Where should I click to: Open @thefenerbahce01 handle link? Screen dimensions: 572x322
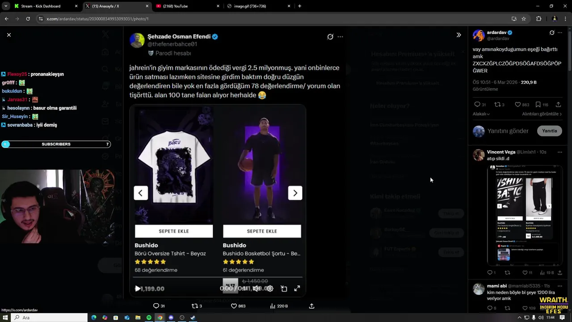[172, 44]
